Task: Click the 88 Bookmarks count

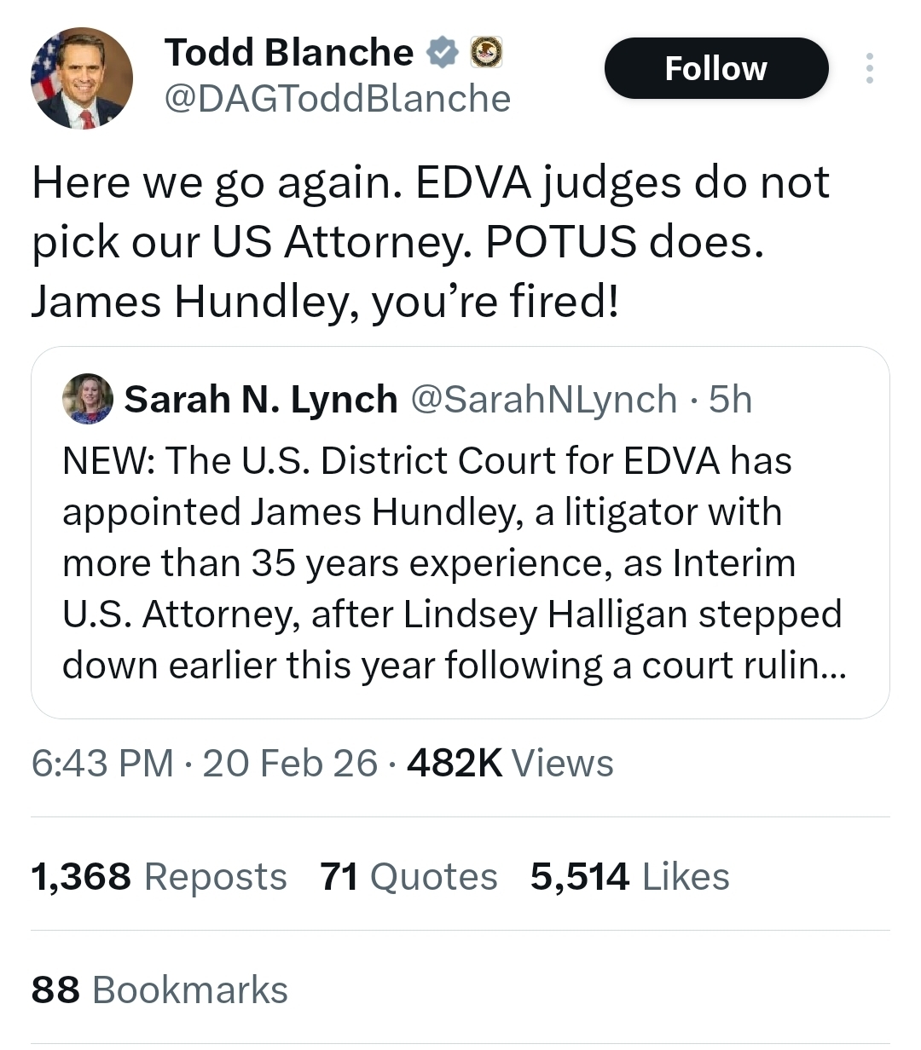Action: pyautogui.click(x=159, y=989)
